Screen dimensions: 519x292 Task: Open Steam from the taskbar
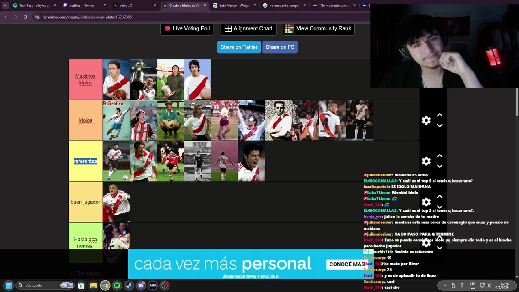pos(129,285)
